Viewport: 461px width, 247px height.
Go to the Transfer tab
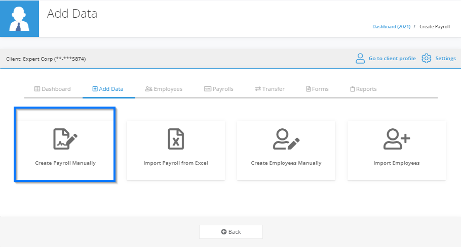[270, 89]
